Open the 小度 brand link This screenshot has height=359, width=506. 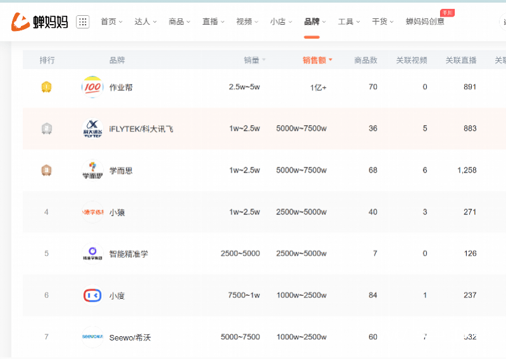117,295
